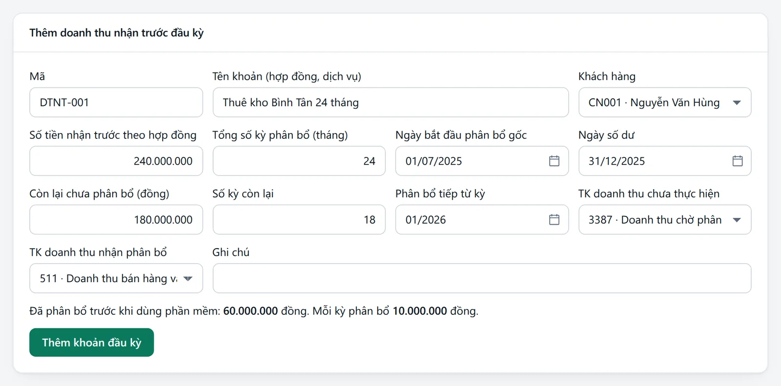Click the Mã label
Viewport: 781px width, 386px height.
pos(37,77)
